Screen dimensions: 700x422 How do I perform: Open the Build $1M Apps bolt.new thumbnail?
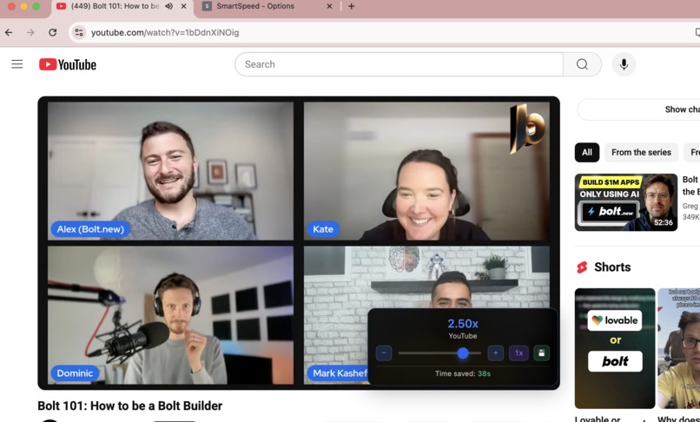coord(626,202)
